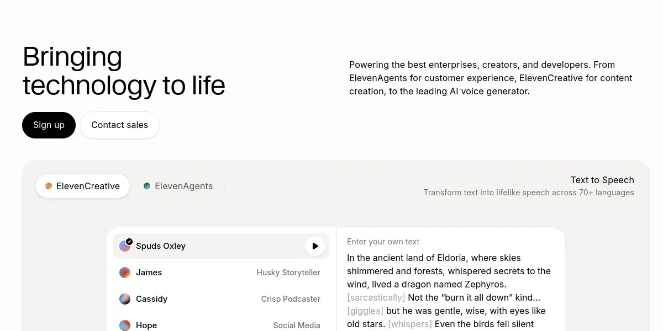The width and height of the screenshot is (663, 331).
Task: Click the Cassidy voice avatar icon
Action: [125, 299]
